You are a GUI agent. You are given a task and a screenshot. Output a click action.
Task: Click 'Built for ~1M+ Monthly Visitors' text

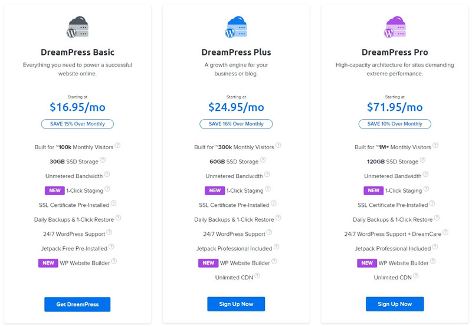392,147
